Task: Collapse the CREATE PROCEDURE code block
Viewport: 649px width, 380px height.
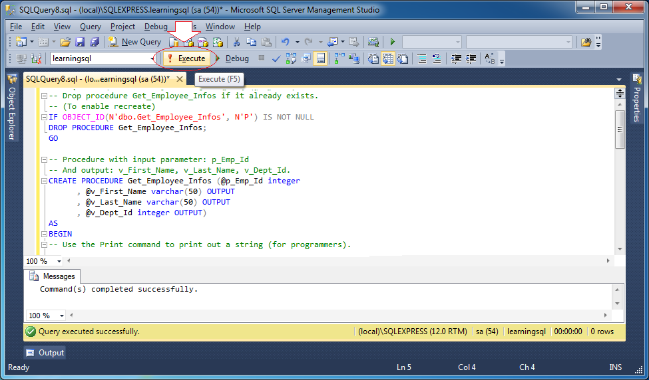Action: tap(44, 181)
